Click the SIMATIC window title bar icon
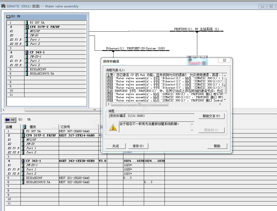 tap(3, 6)
